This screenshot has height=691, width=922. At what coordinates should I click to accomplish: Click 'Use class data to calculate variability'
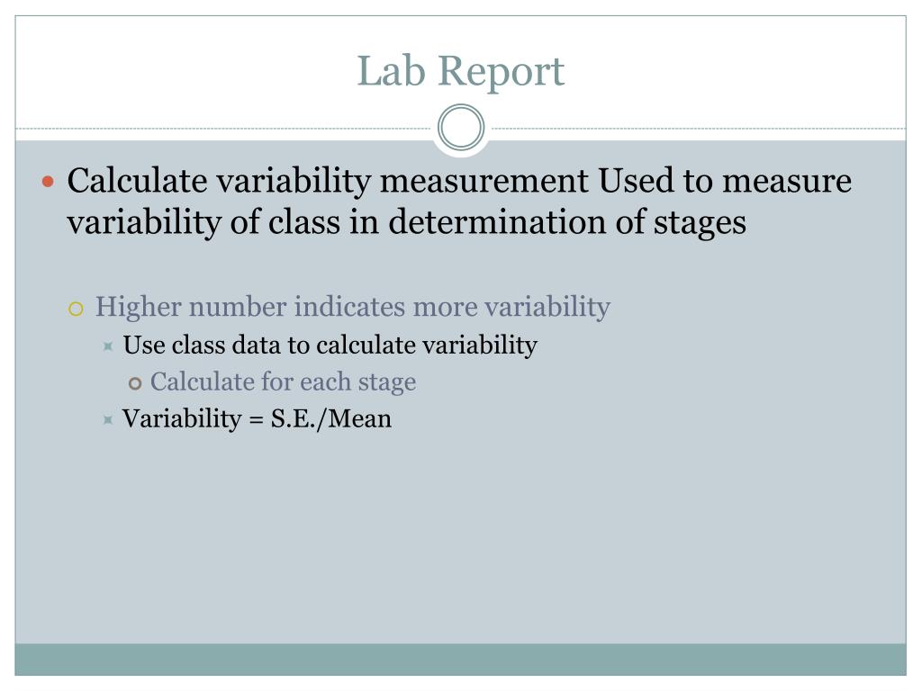click(330, 345)
